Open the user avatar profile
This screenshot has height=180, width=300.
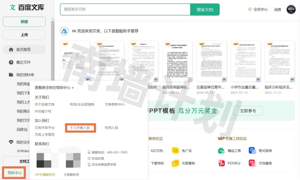coord(291,9)
